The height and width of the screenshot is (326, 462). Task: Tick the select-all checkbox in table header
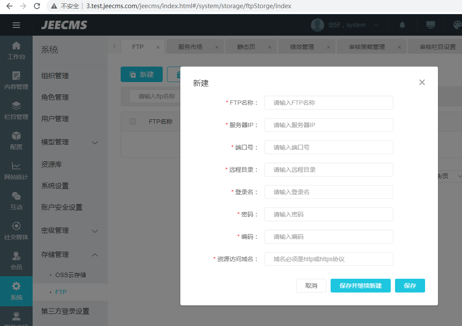(x=133, y=122)
